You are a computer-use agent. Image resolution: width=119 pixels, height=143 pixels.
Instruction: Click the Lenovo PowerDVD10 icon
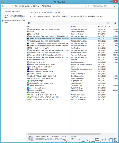coord(28,85)
